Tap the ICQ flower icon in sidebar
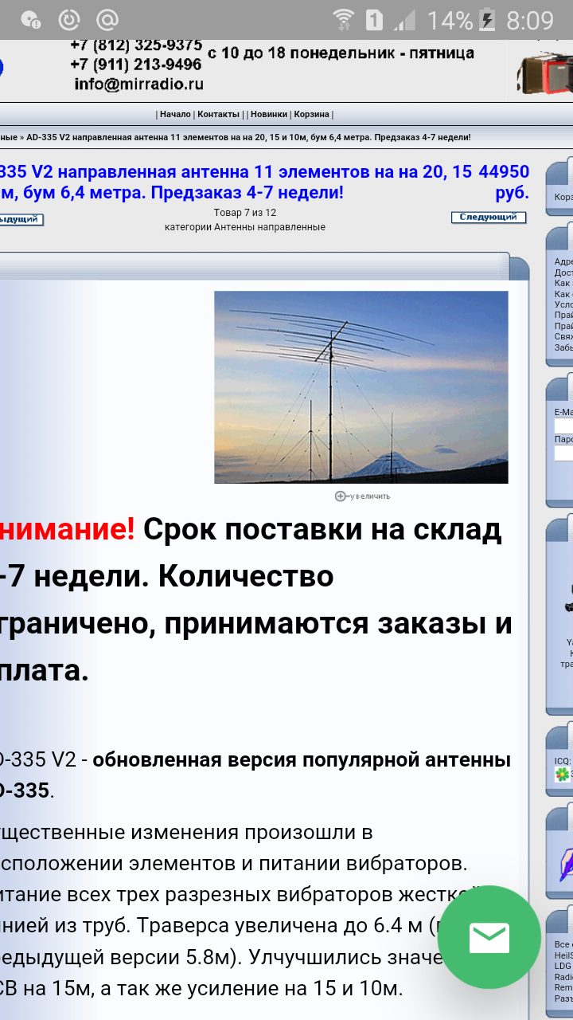The image size is (573, 1020). click(563, 774)
